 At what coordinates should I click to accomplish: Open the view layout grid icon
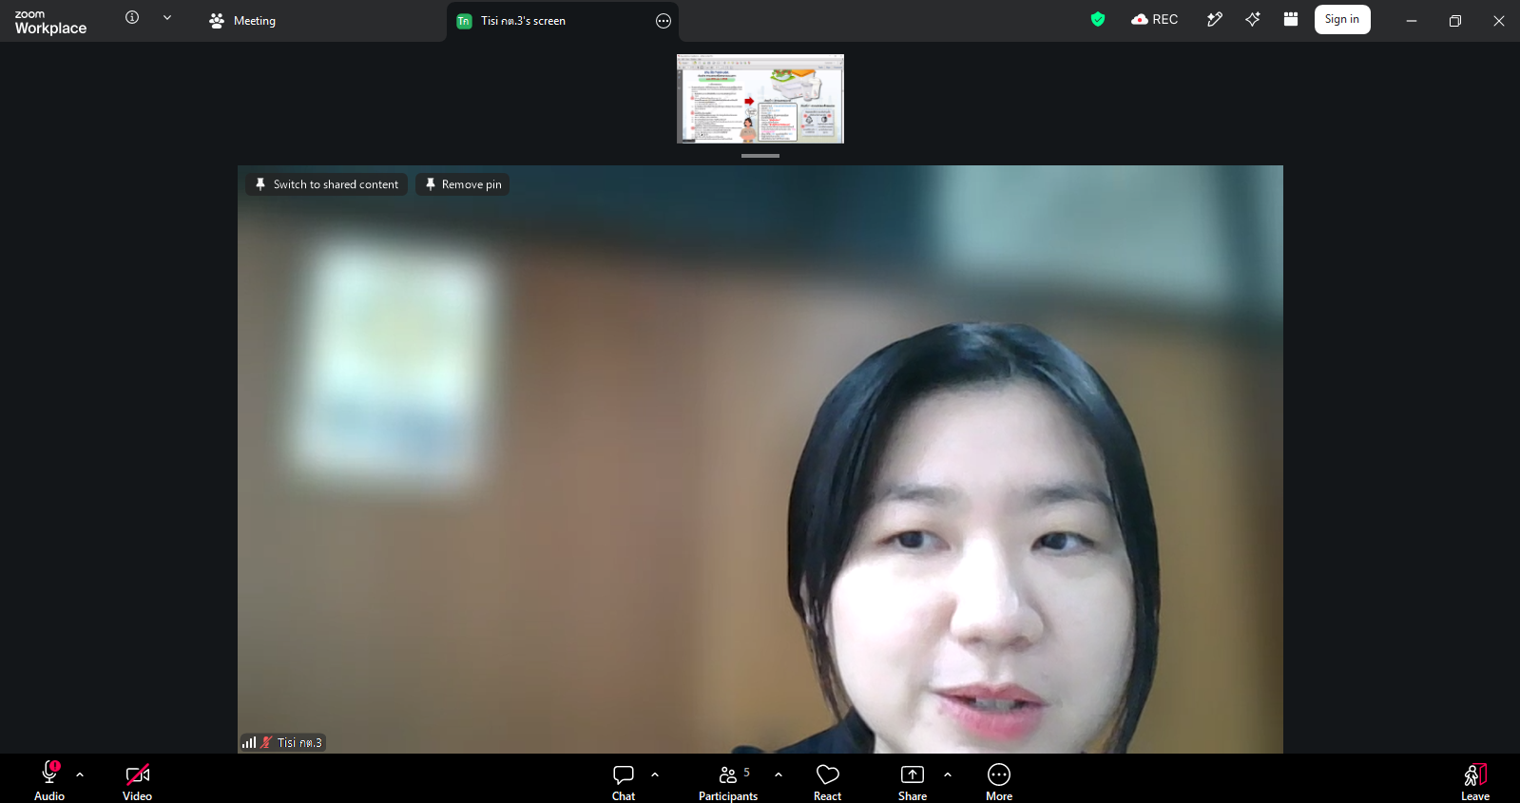pos(1291,19)
